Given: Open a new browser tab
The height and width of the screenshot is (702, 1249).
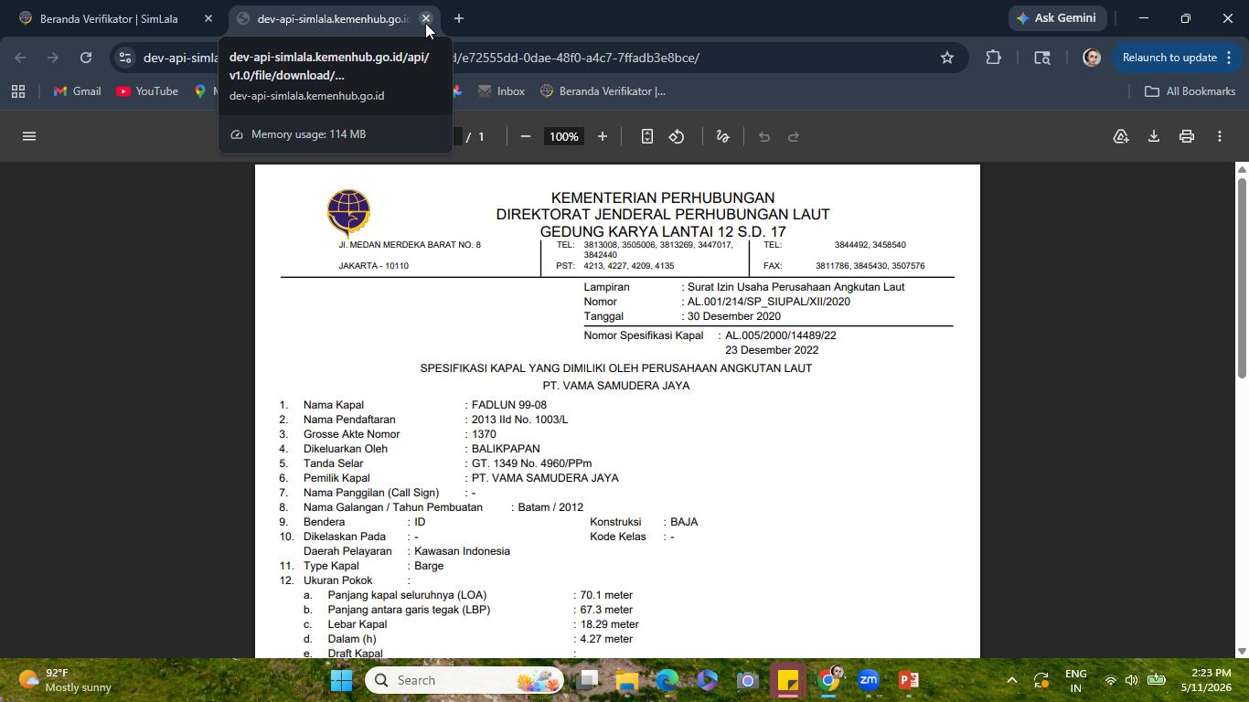Looking at the screenshot, I should [459, 18].
